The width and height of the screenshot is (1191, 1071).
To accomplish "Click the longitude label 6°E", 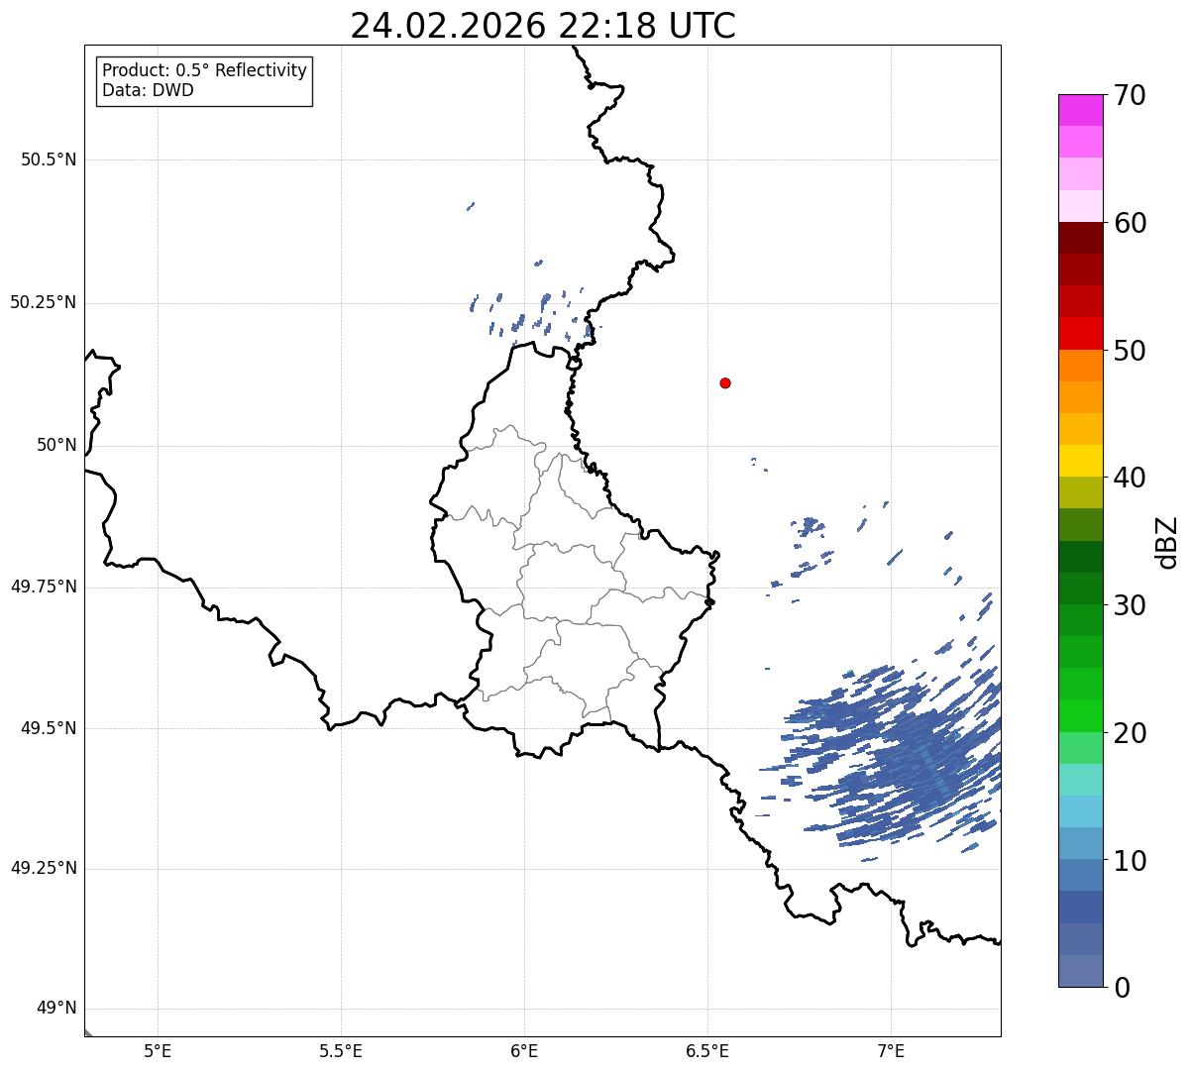I will pyautogui.click(x=524, y=1050).
